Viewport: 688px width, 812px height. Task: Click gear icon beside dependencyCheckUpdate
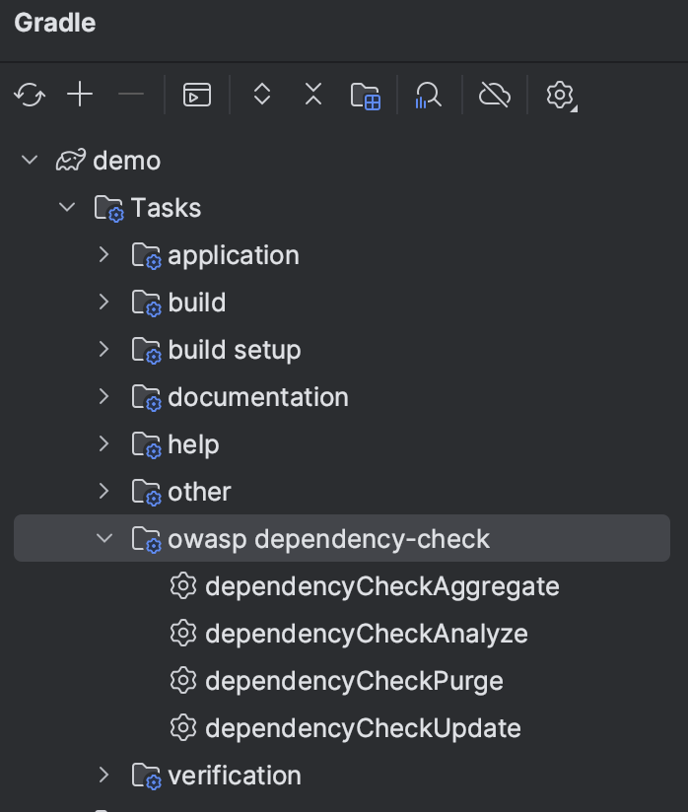(x=183, y=727)
